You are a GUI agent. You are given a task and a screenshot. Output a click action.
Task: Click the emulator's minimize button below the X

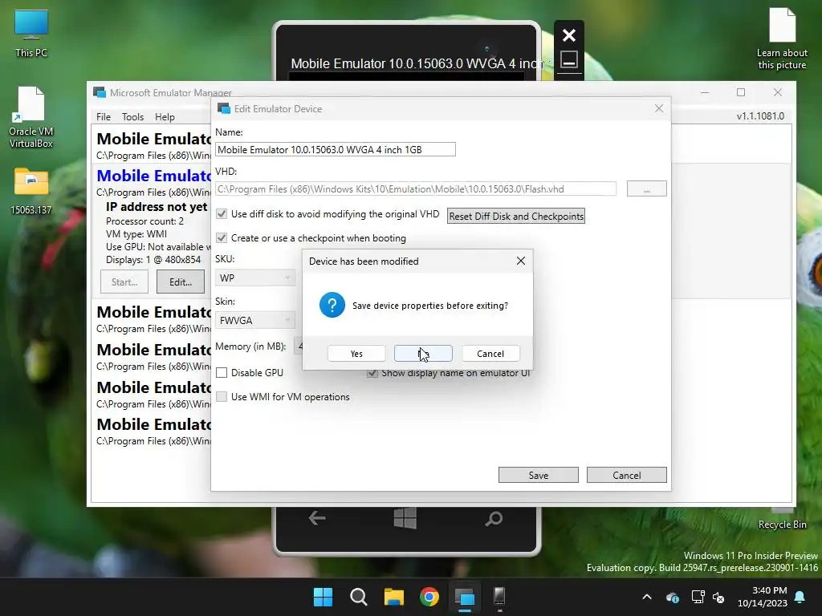pos(569,59)
